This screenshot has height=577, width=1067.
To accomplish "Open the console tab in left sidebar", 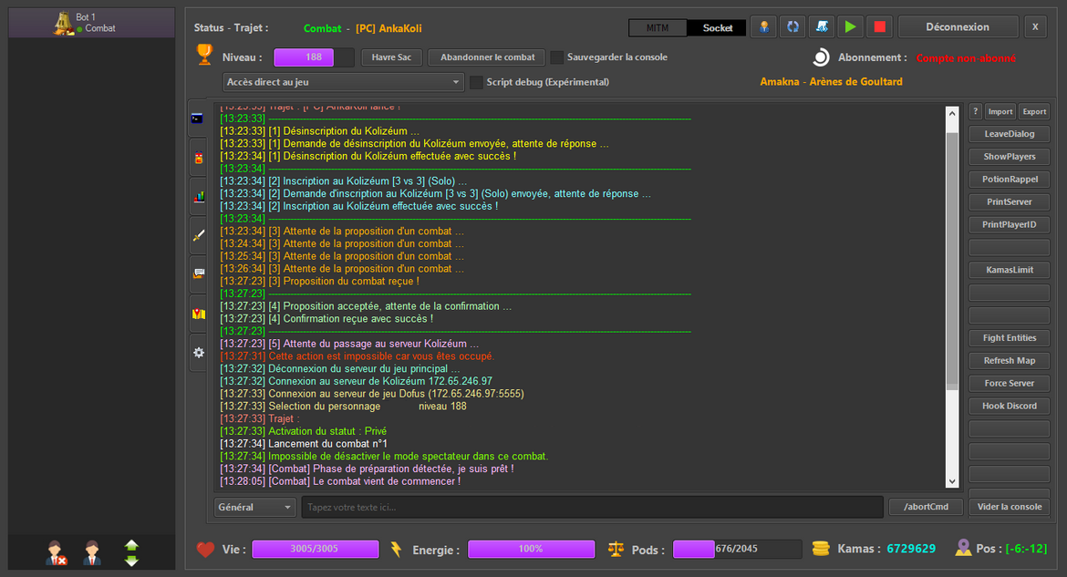I will [x=198, y=118].
